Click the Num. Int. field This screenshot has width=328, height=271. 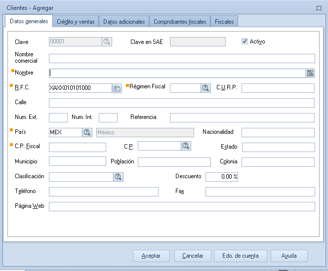tap(108, 117)
